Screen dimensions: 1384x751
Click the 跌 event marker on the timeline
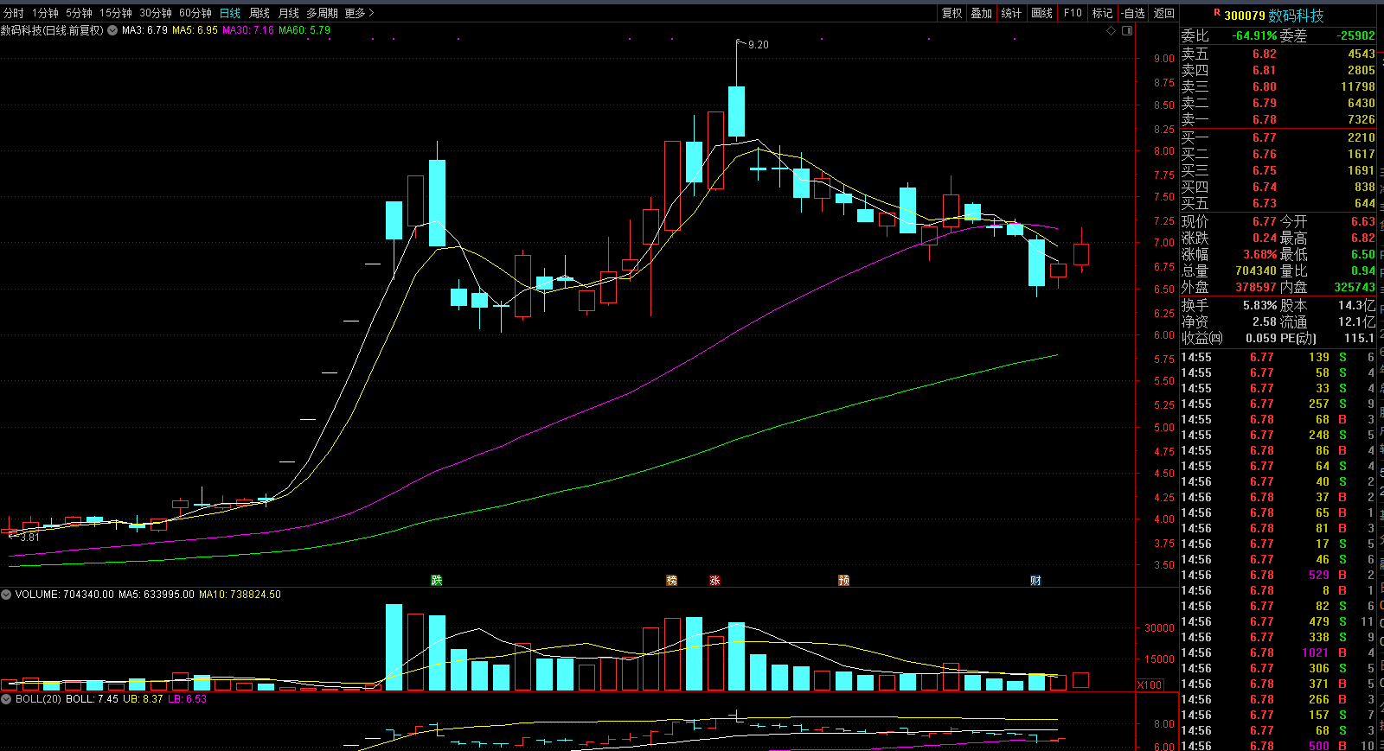pos(437,580)
